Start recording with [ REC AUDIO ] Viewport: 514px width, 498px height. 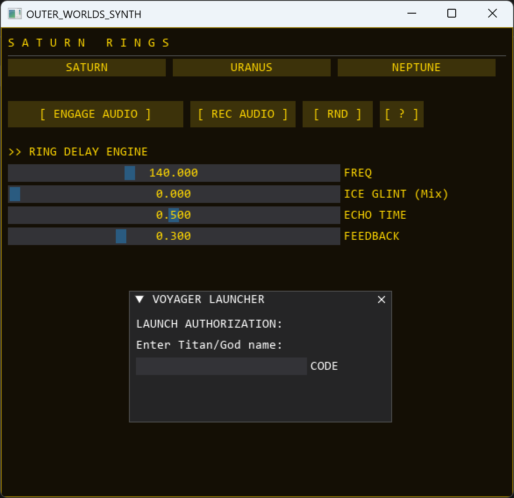click(243, 114)
